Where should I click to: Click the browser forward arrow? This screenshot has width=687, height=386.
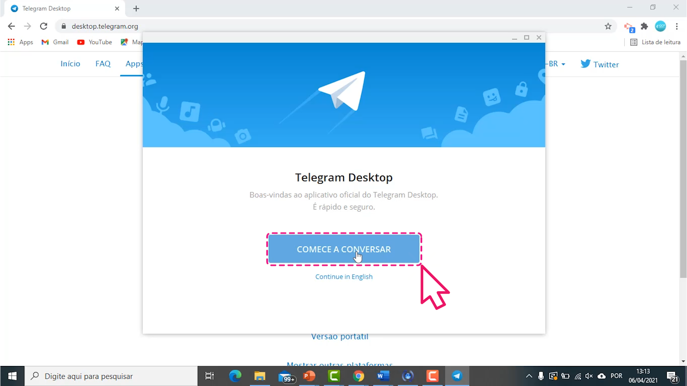click(x=27, y=26)
